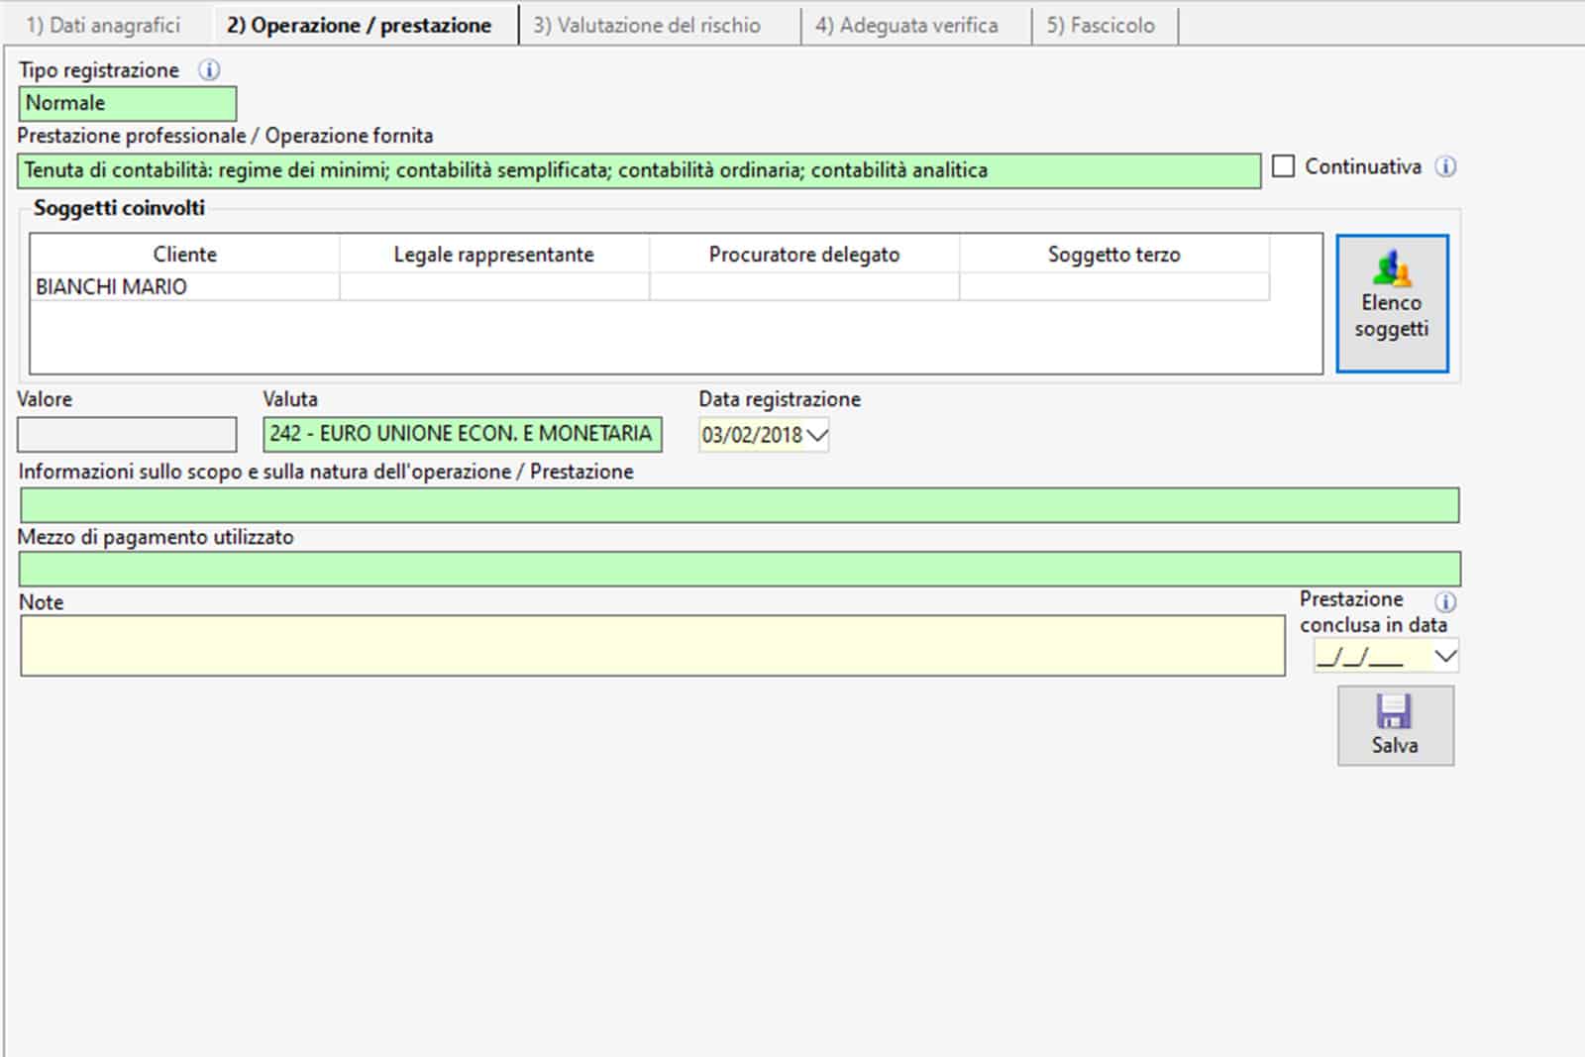Save with the Salva floppy button
1585x1057 pixels.
[1396, 725]
